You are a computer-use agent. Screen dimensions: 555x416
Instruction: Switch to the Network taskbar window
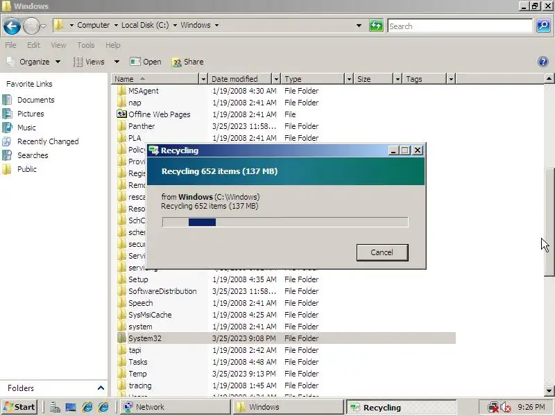(x=175, y=407)
